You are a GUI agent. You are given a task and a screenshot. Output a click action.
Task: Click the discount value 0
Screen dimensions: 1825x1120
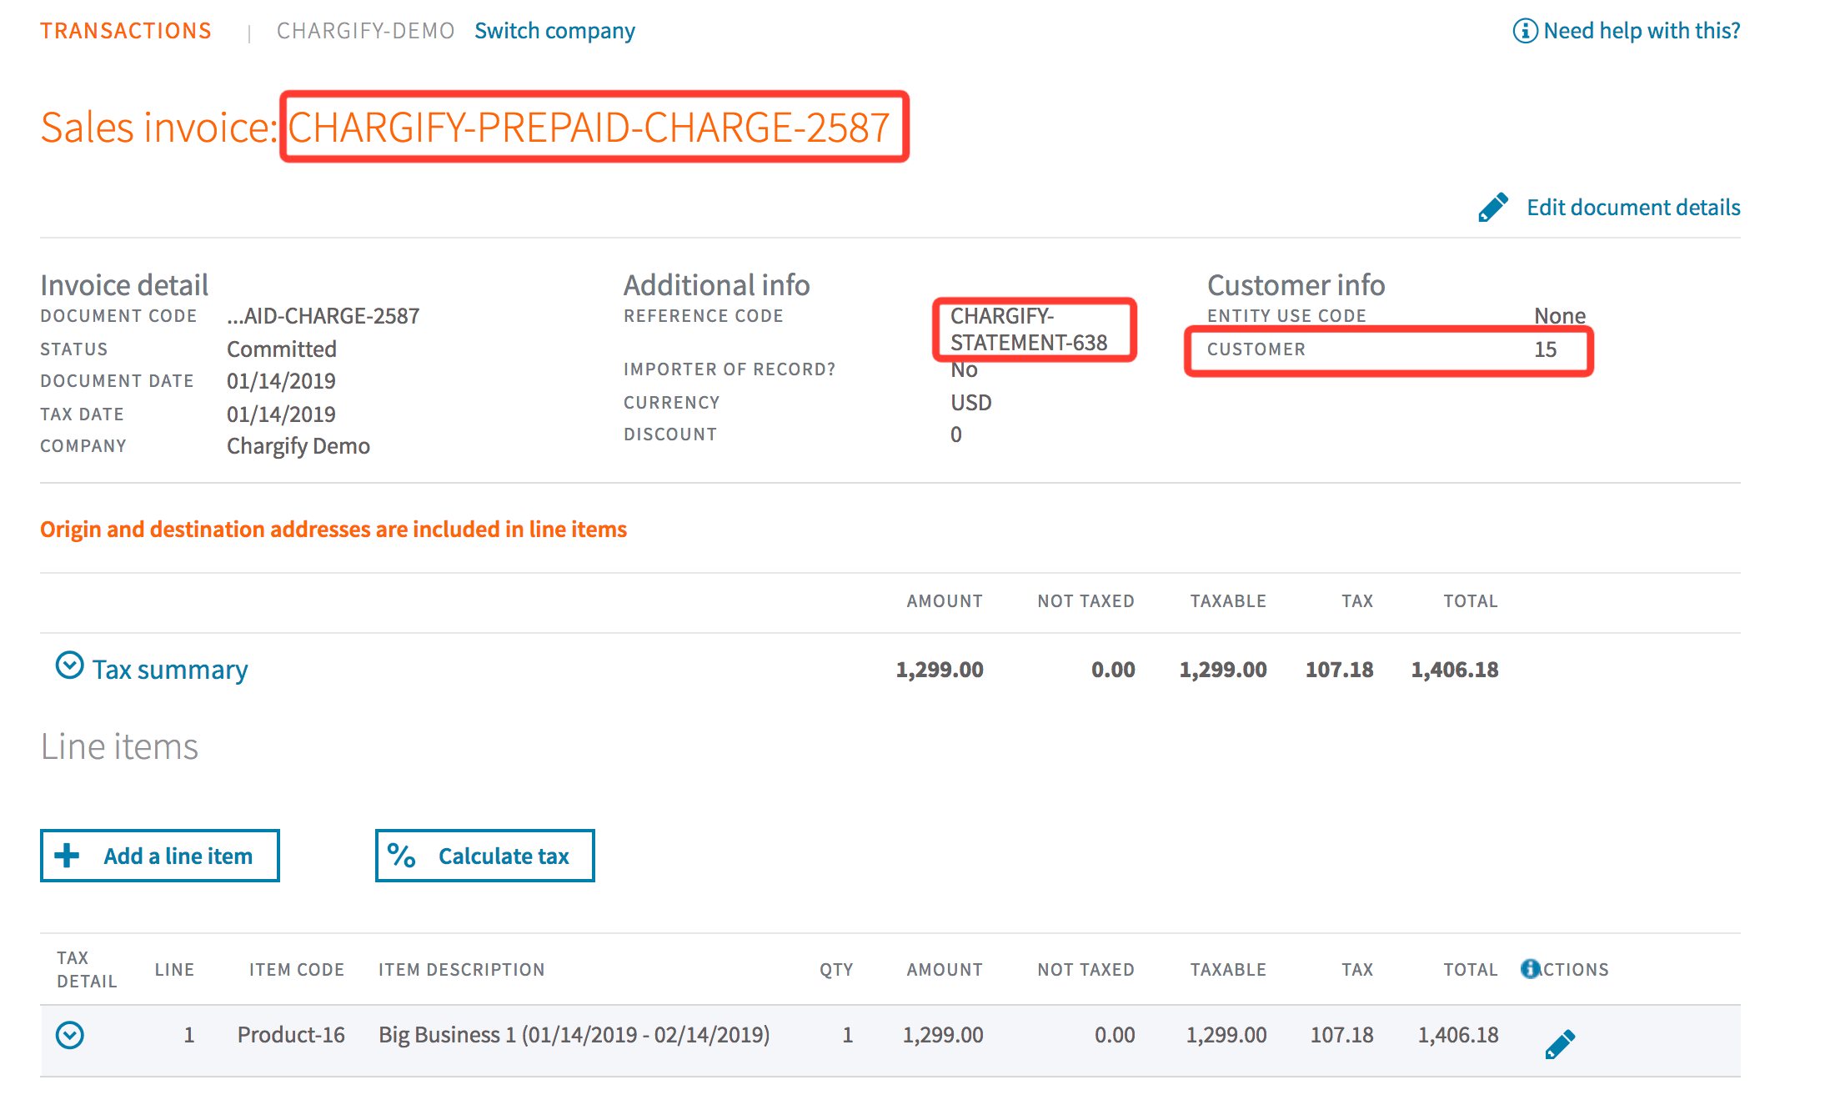pyautogui.click(x=956, y=434)
